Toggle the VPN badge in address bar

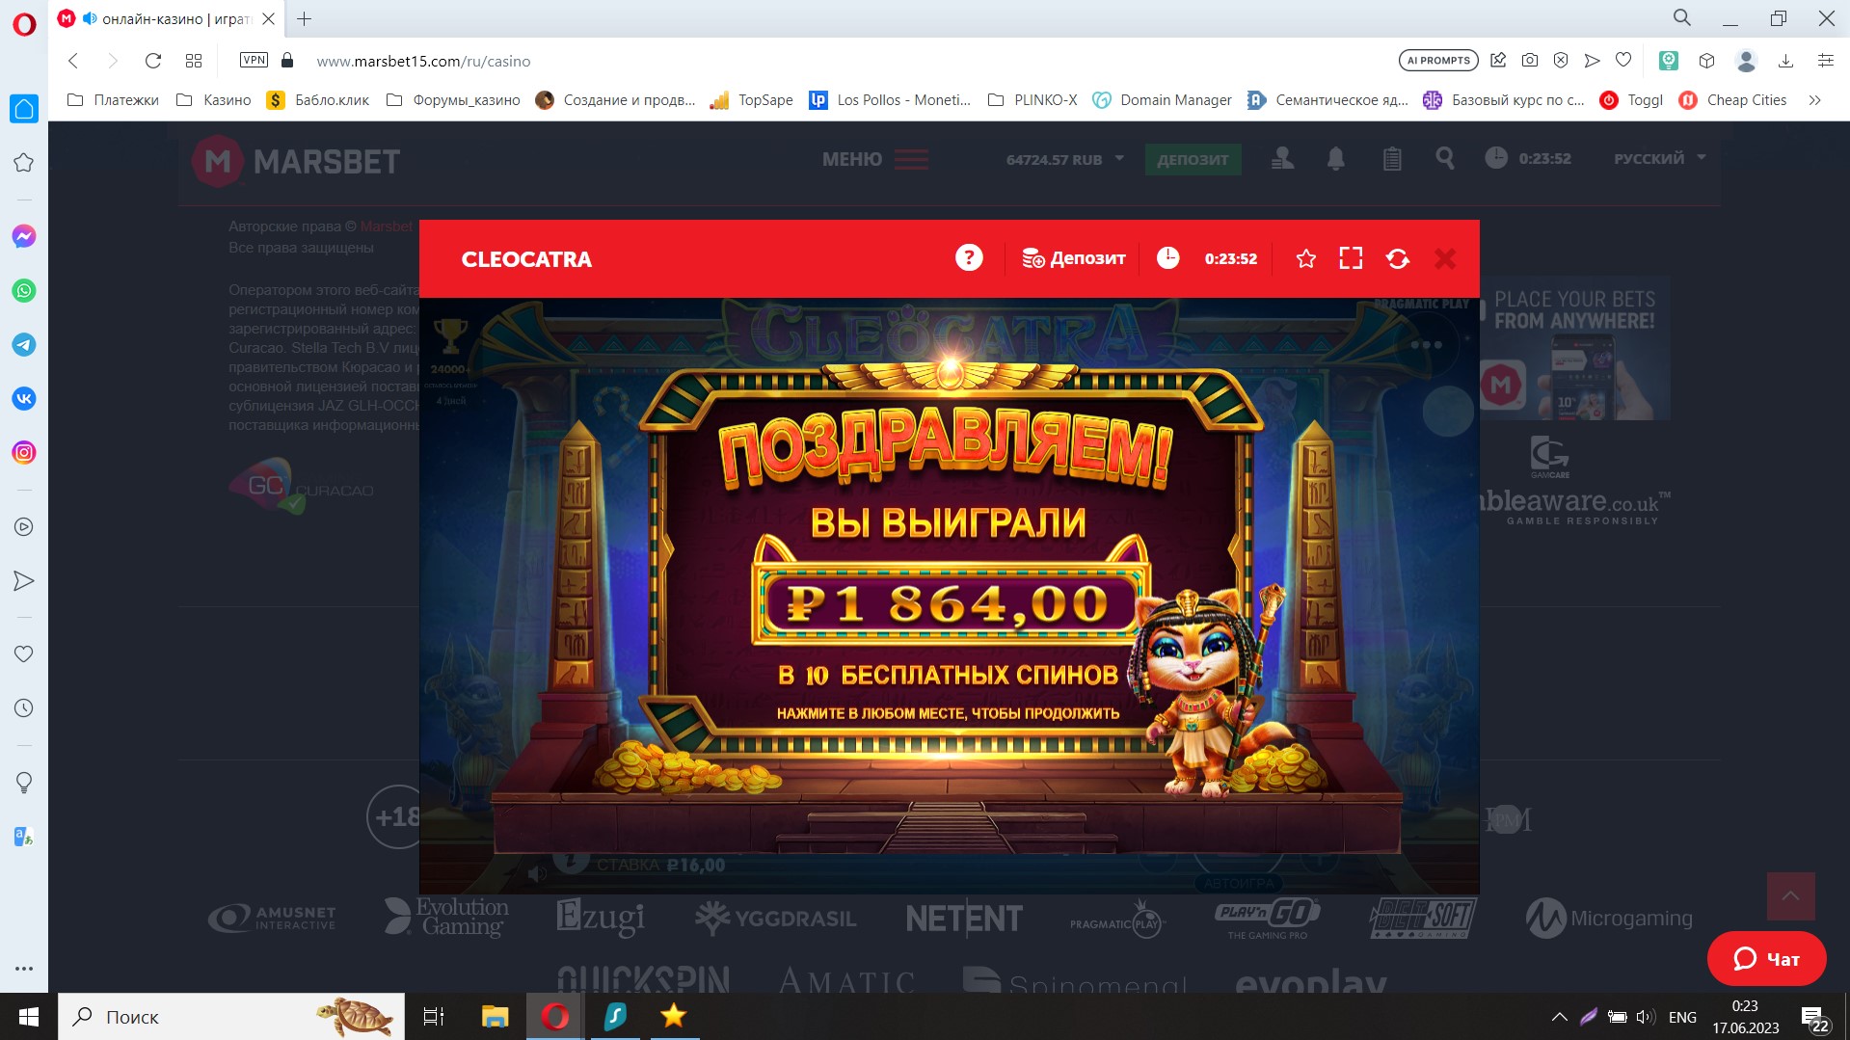click(254, 60)
